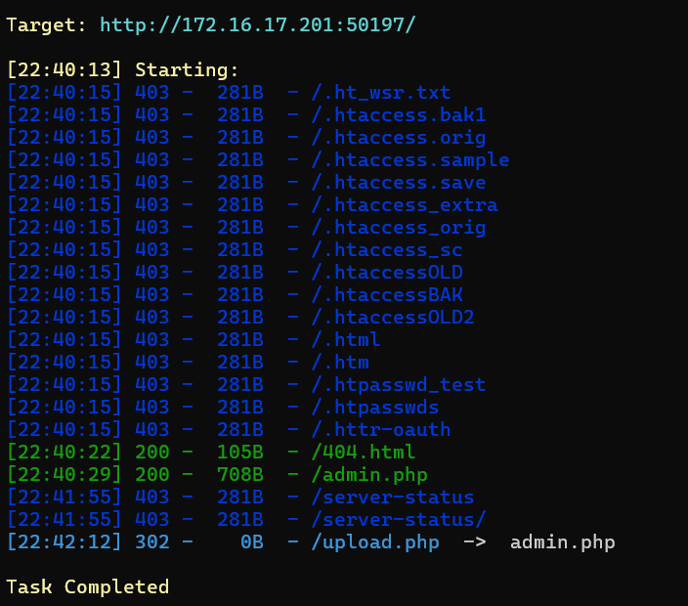The width and height of the screenshot is (688, 606).
Task: Click the /admin.php result path
Action: tap(369, 475)
